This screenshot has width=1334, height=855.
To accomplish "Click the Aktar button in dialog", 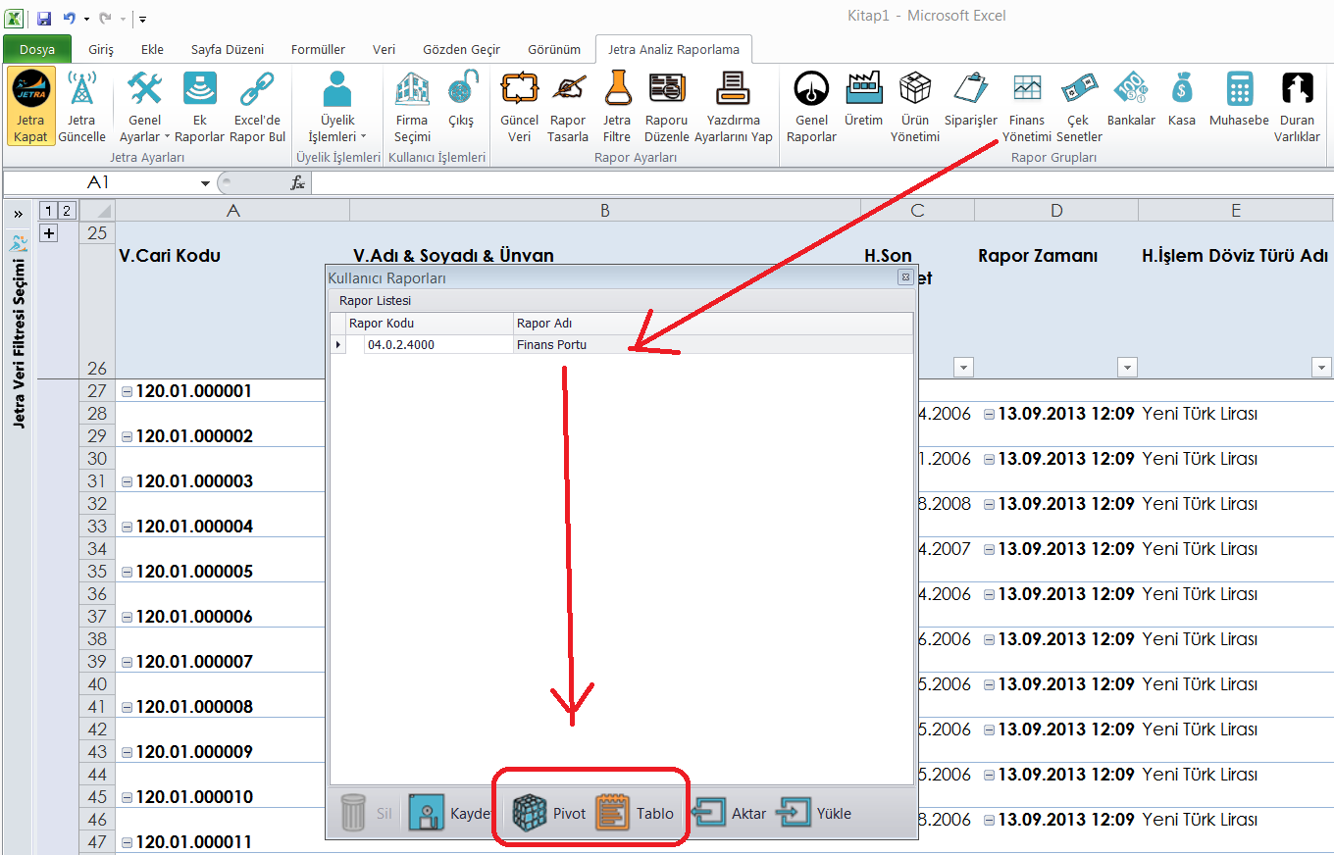I will [x=730, y=813].
